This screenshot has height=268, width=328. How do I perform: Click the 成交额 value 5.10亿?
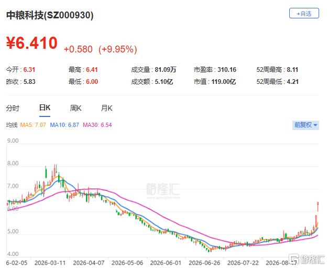pos(164,82)
